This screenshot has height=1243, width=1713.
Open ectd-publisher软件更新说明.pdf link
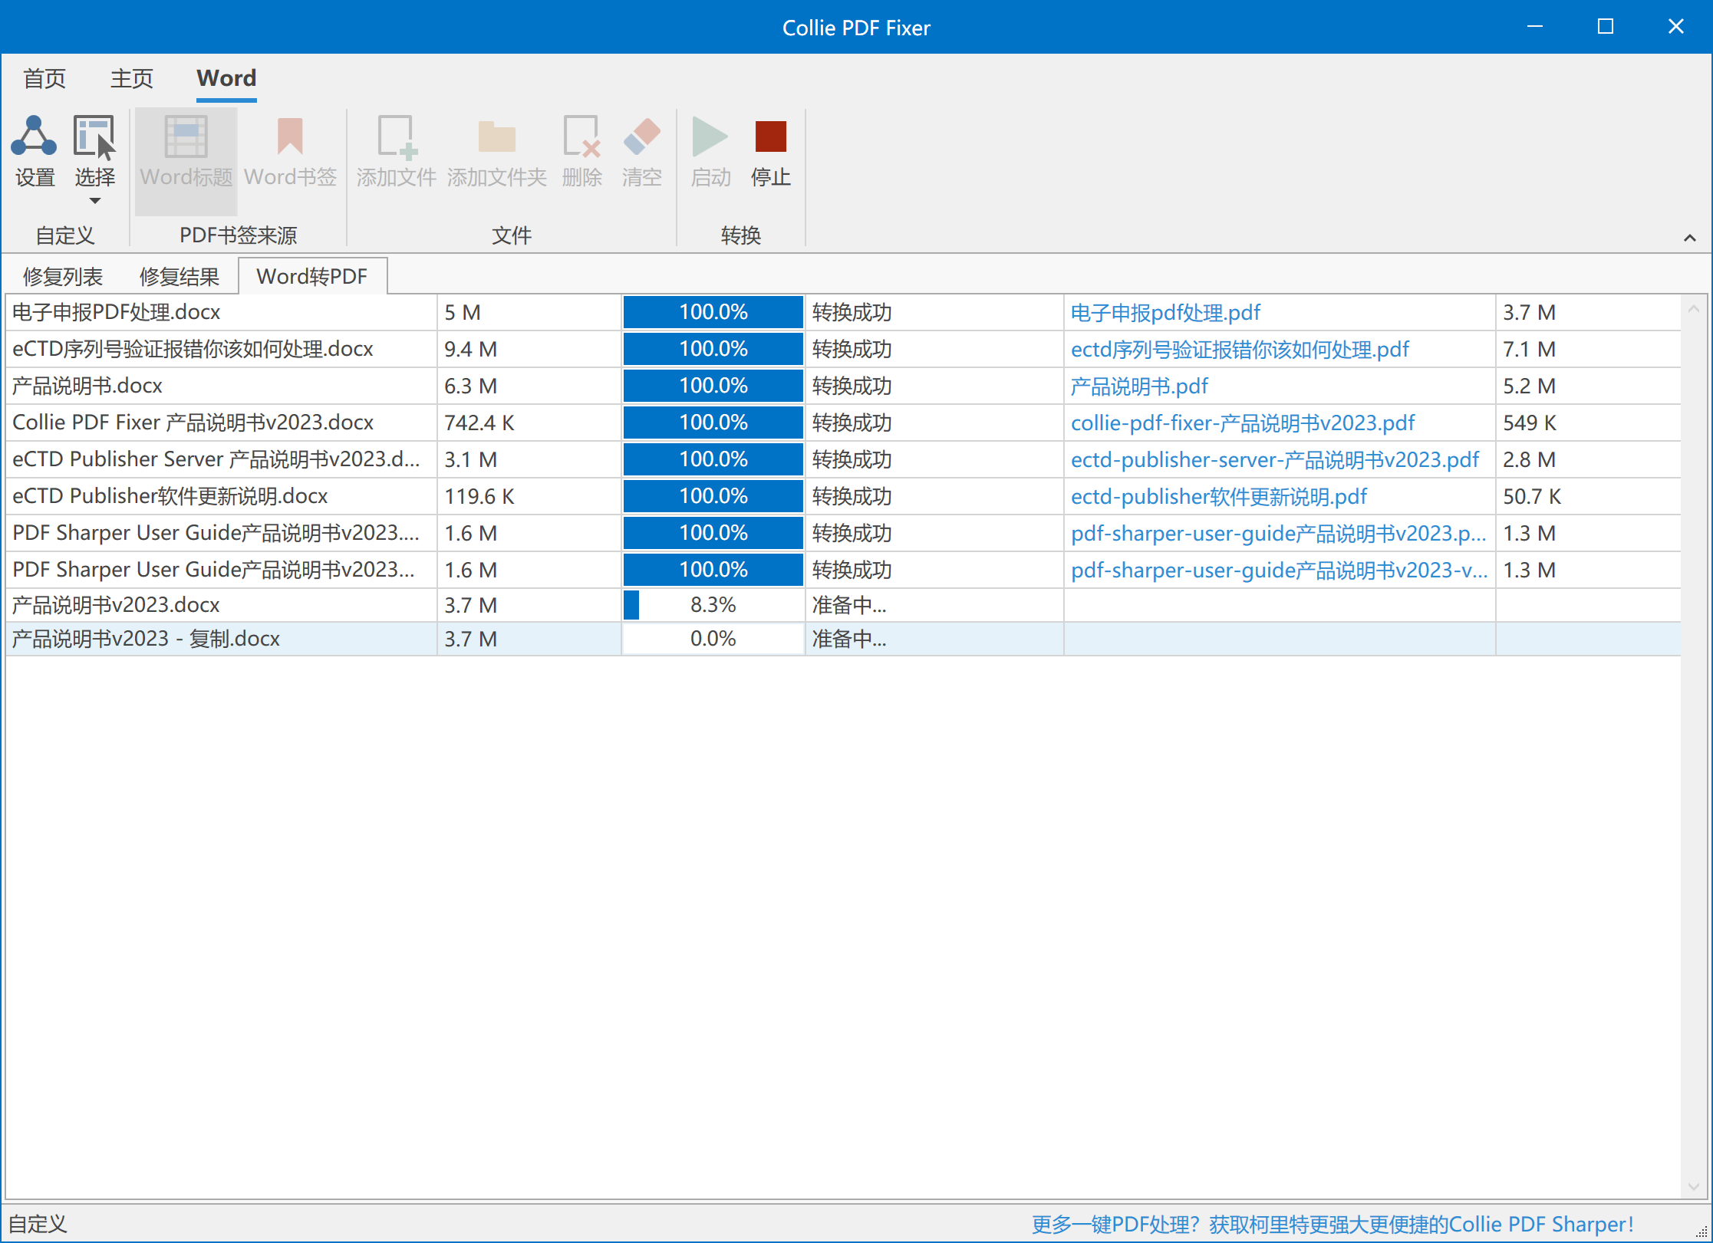[1219, 496]
